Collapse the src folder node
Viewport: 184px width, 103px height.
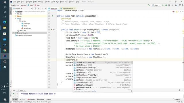(x=16, y=19)
